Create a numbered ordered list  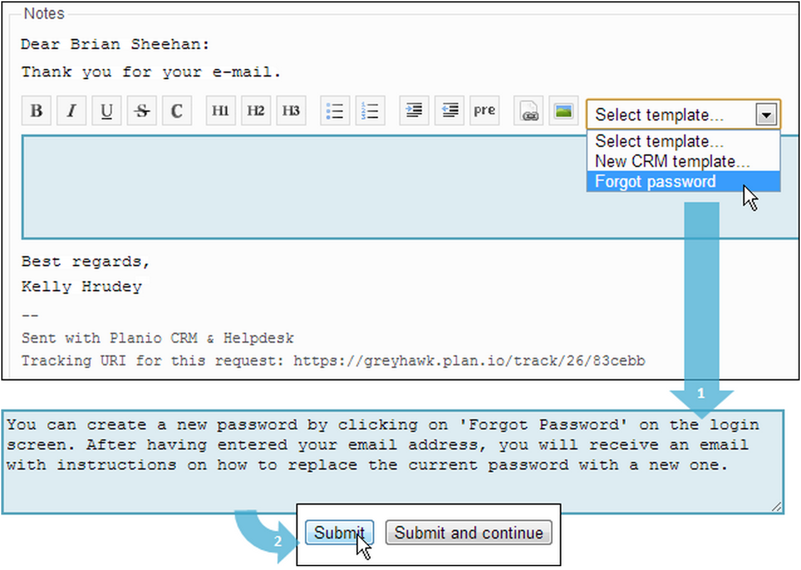coord(370,111)
